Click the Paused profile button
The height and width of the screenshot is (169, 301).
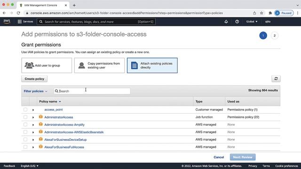(284, 13)
